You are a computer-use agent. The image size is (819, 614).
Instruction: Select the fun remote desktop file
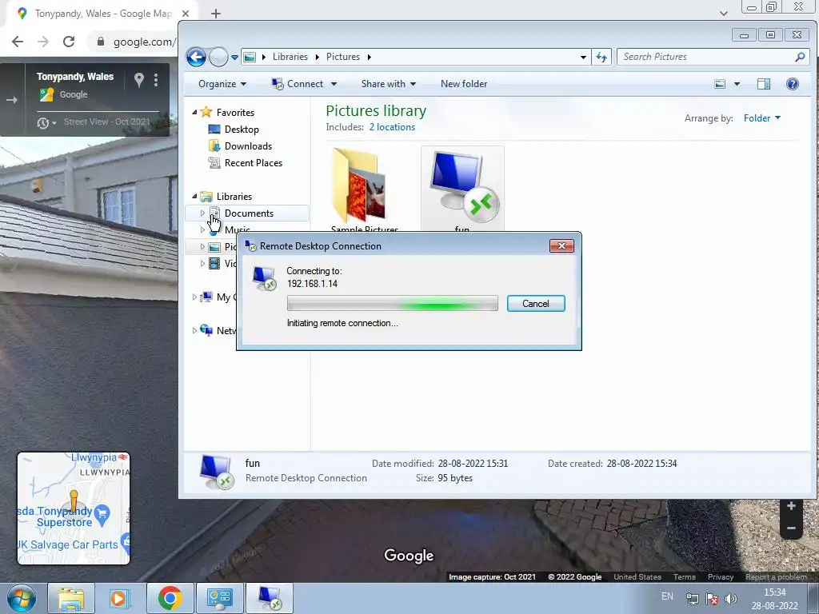click(x=462, y=189)
